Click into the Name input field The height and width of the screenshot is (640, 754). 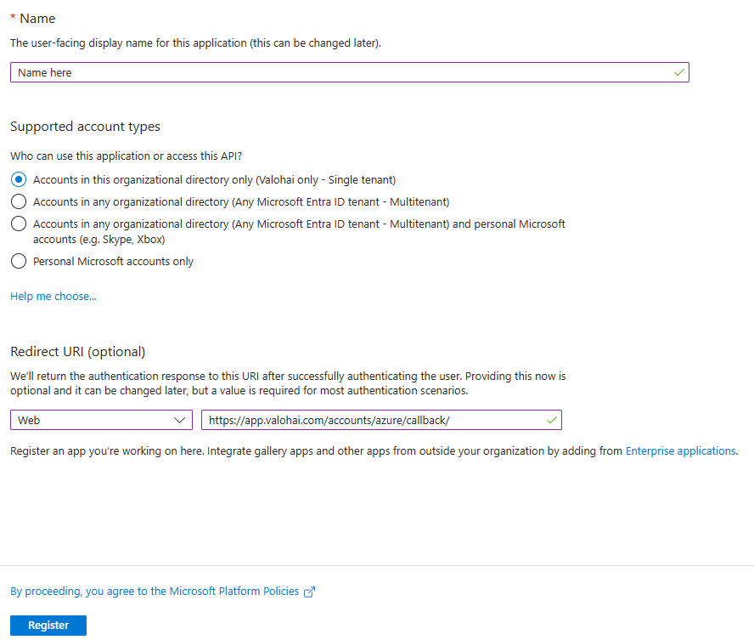[x=350, y=72]
